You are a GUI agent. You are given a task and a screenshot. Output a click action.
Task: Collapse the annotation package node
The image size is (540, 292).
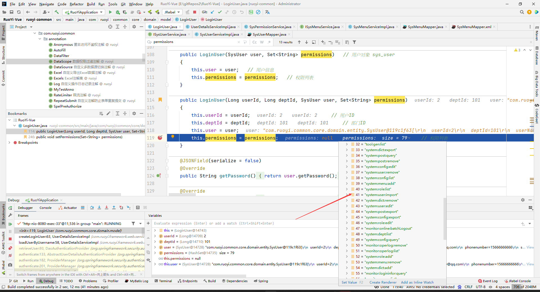coord(40,39)
